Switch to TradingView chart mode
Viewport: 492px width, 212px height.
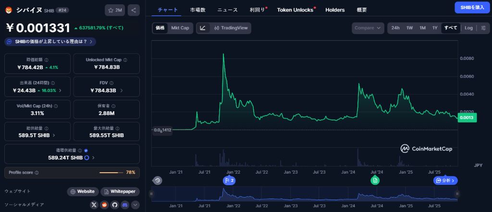pyautogui.click(x=231, y=28)
